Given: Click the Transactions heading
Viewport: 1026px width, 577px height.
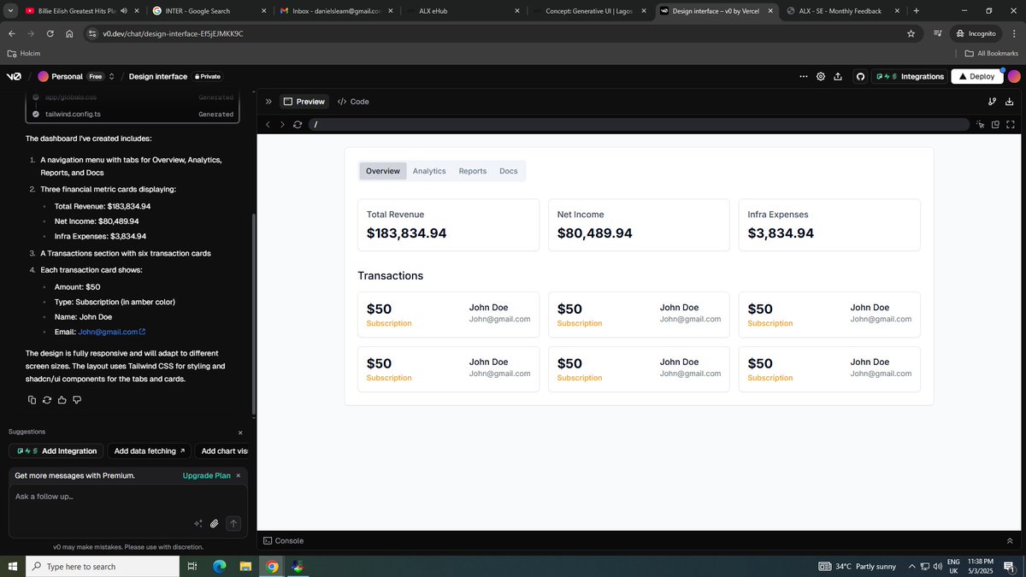Looking at the screenshot, I should point(390,275).
